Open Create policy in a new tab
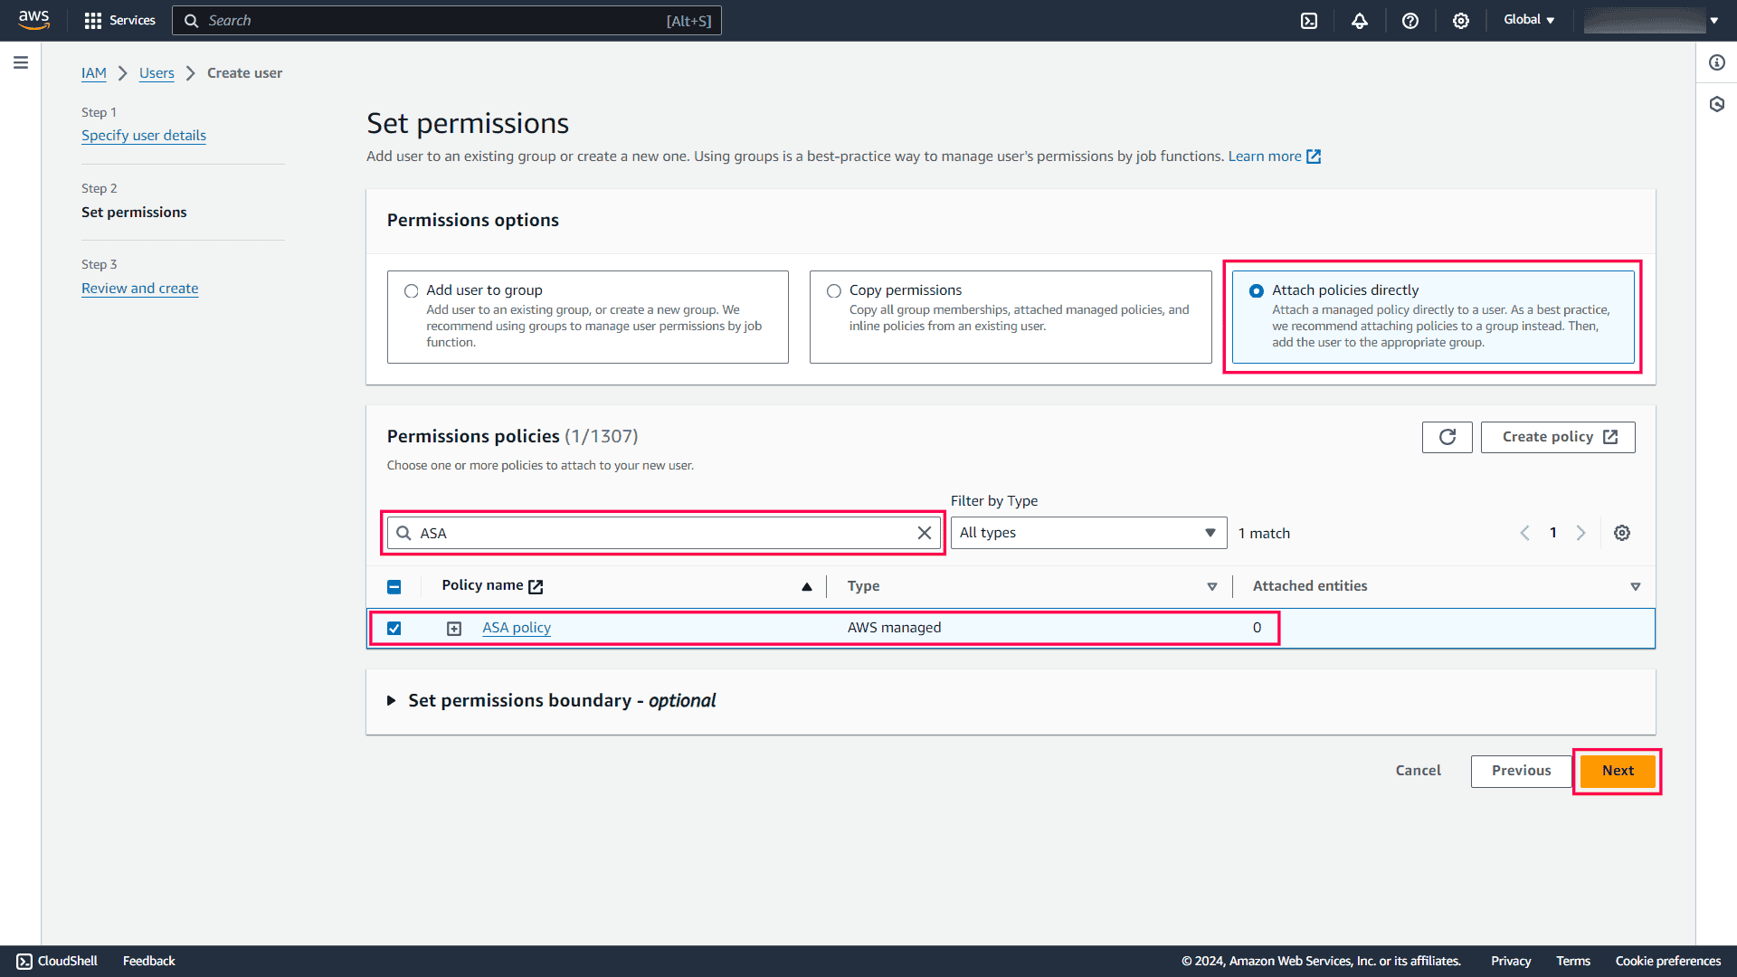Screen dimensions: 1737x977 1557,437
